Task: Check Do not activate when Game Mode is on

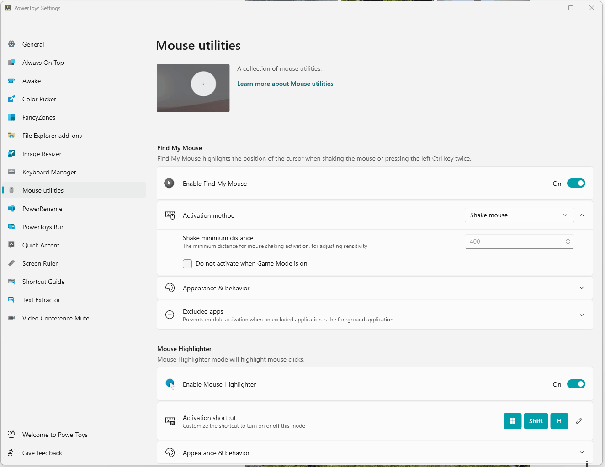Action: tap(187, 263)
